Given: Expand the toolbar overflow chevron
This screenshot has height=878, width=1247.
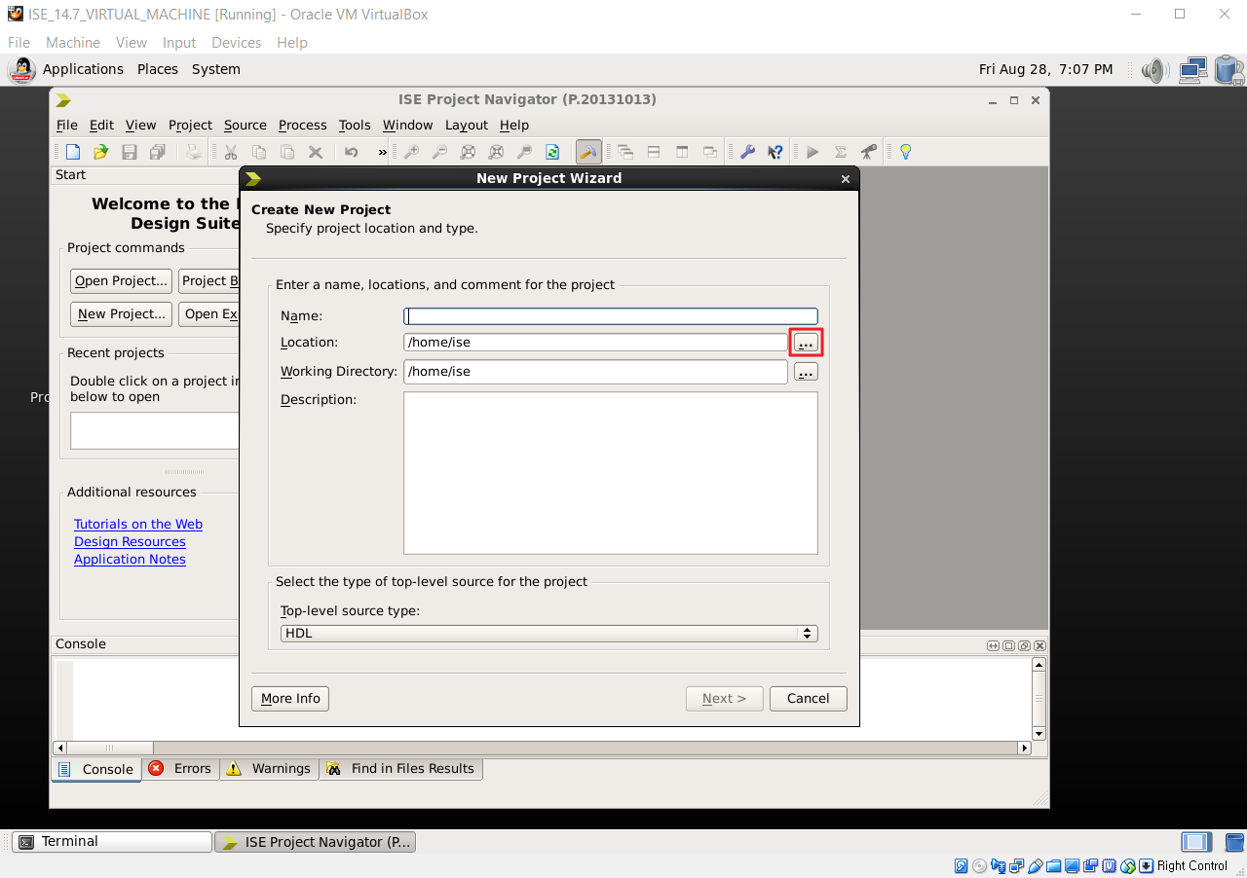Looking at the screenshot, I should tap(382, 152).
